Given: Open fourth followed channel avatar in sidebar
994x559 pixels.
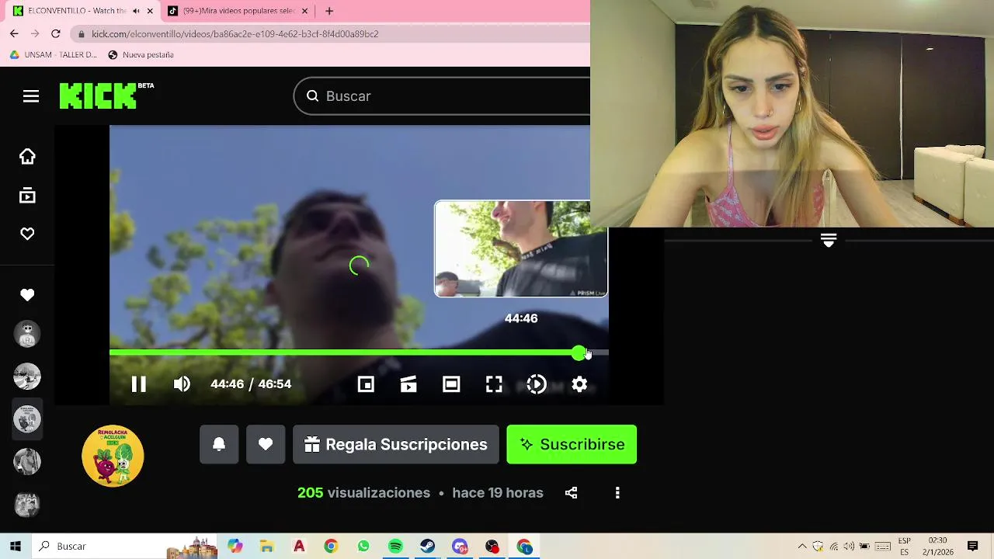Looking at the screenshot, I should (x=27, y=462).
